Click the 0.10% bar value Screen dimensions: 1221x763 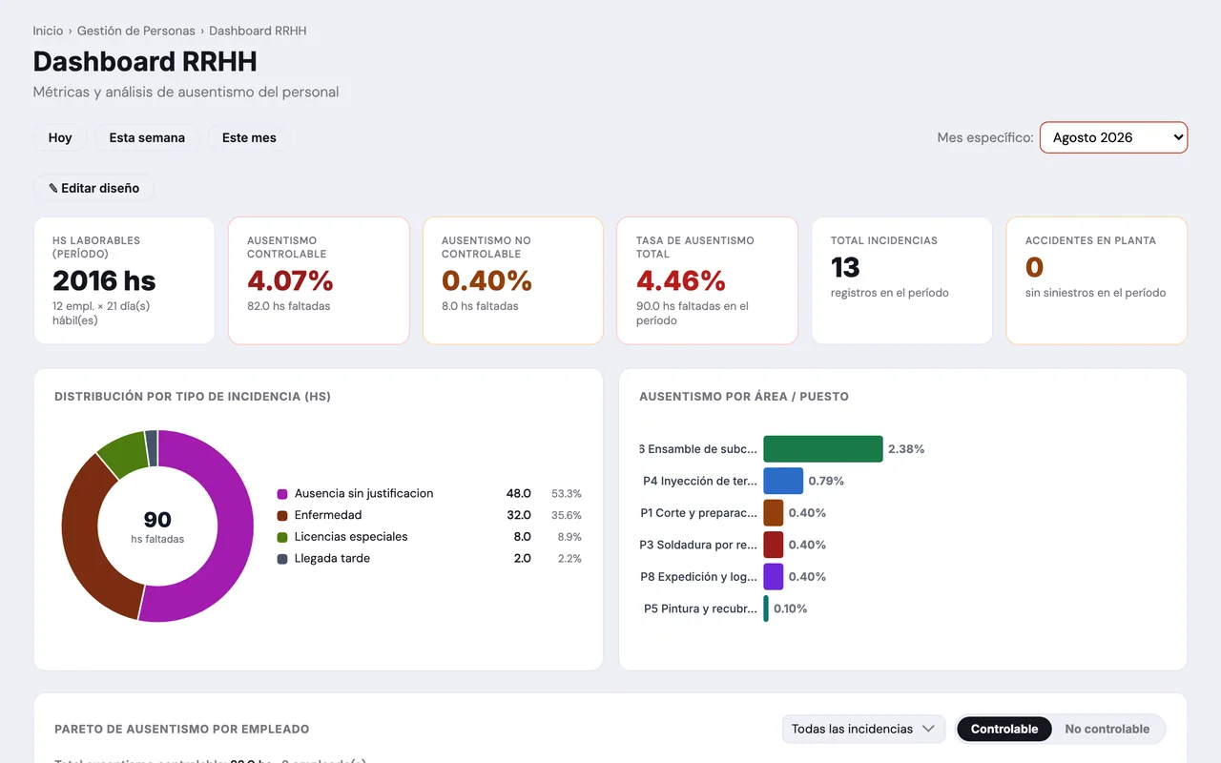(x=791, y=608)
